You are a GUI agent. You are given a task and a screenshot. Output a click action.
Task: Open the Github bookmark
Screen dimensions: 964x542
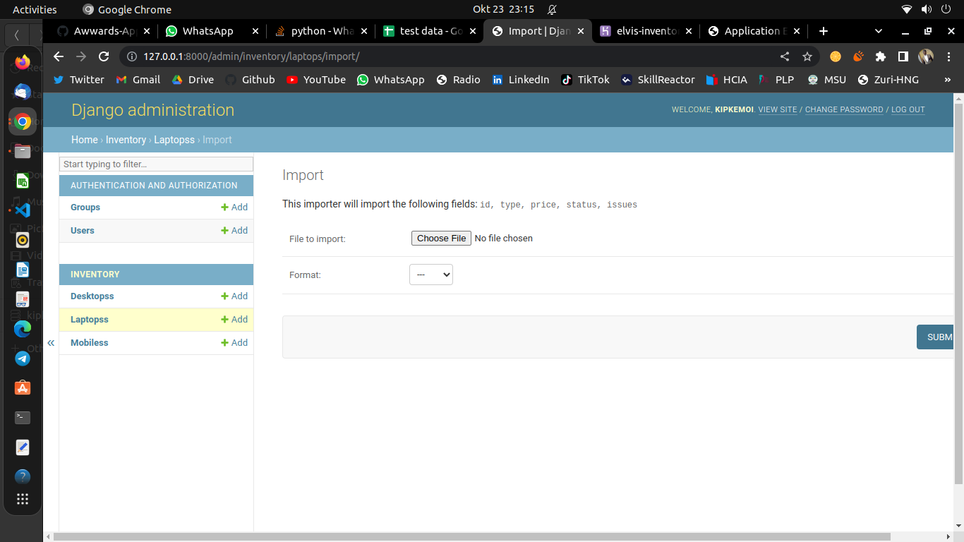(x=250, y=80)
